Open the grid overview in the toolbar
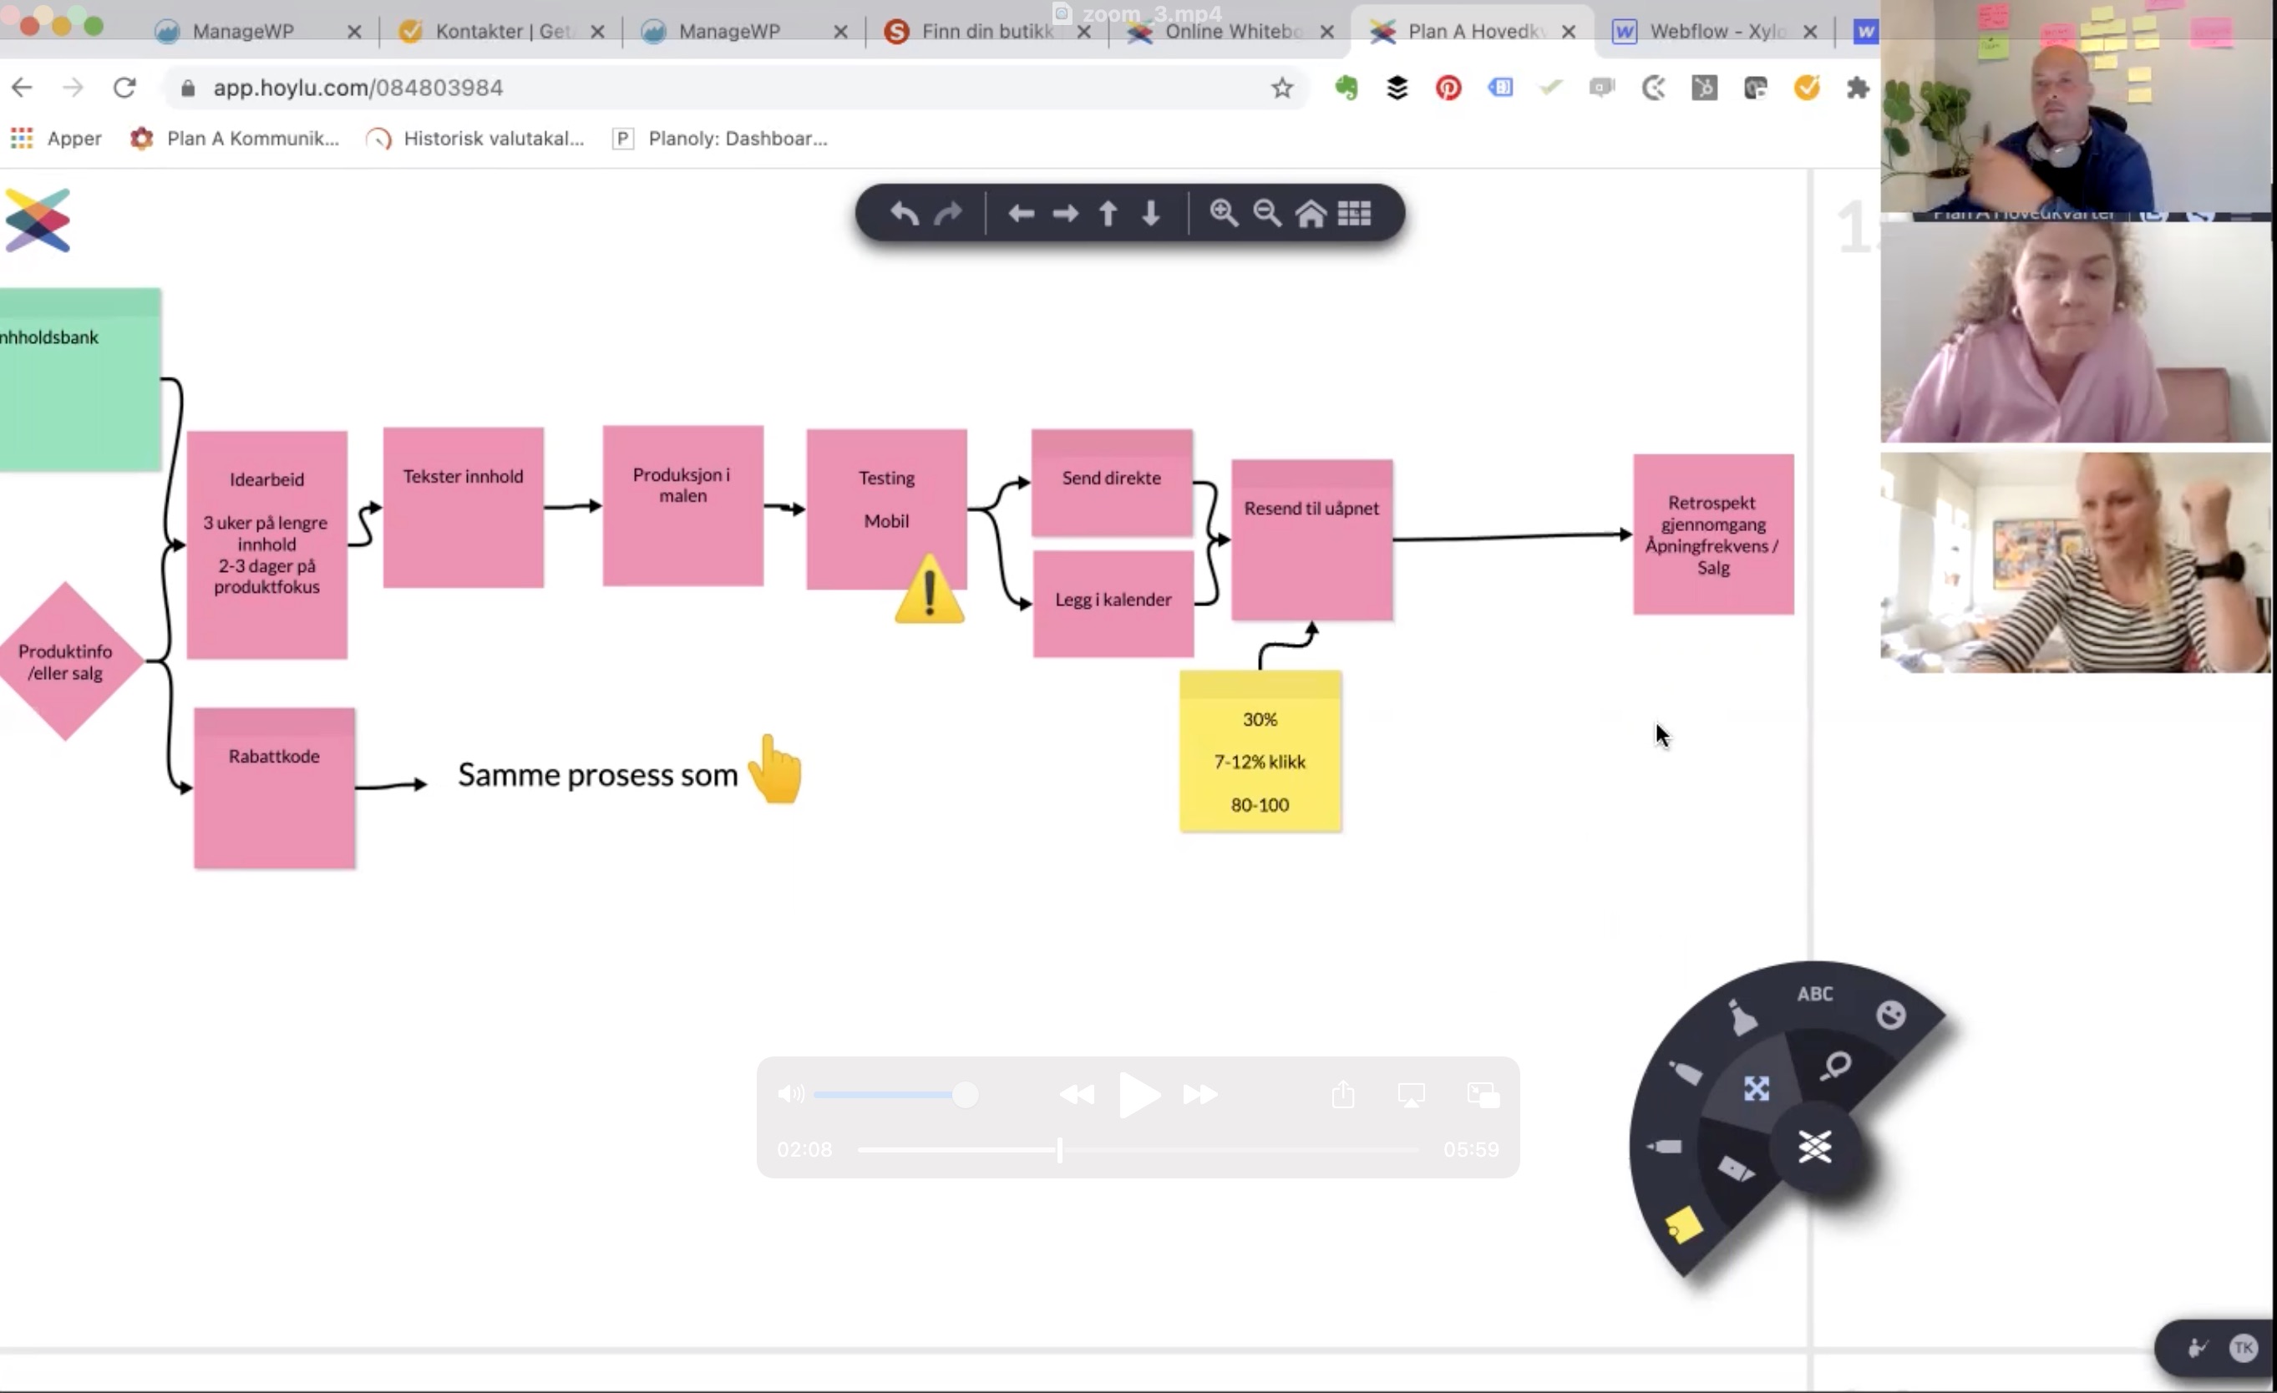Viewport: 2277px width, 1393px height. point(1354,215)
